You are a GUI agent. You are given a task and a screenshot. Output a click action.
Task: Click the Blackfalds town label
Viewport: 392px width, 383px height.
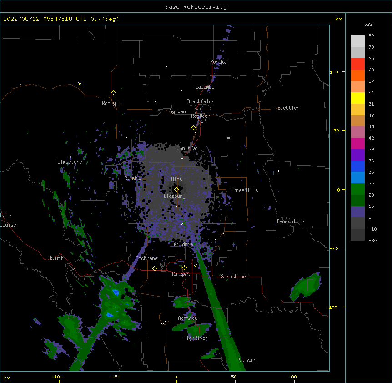(x=201, y=101)
